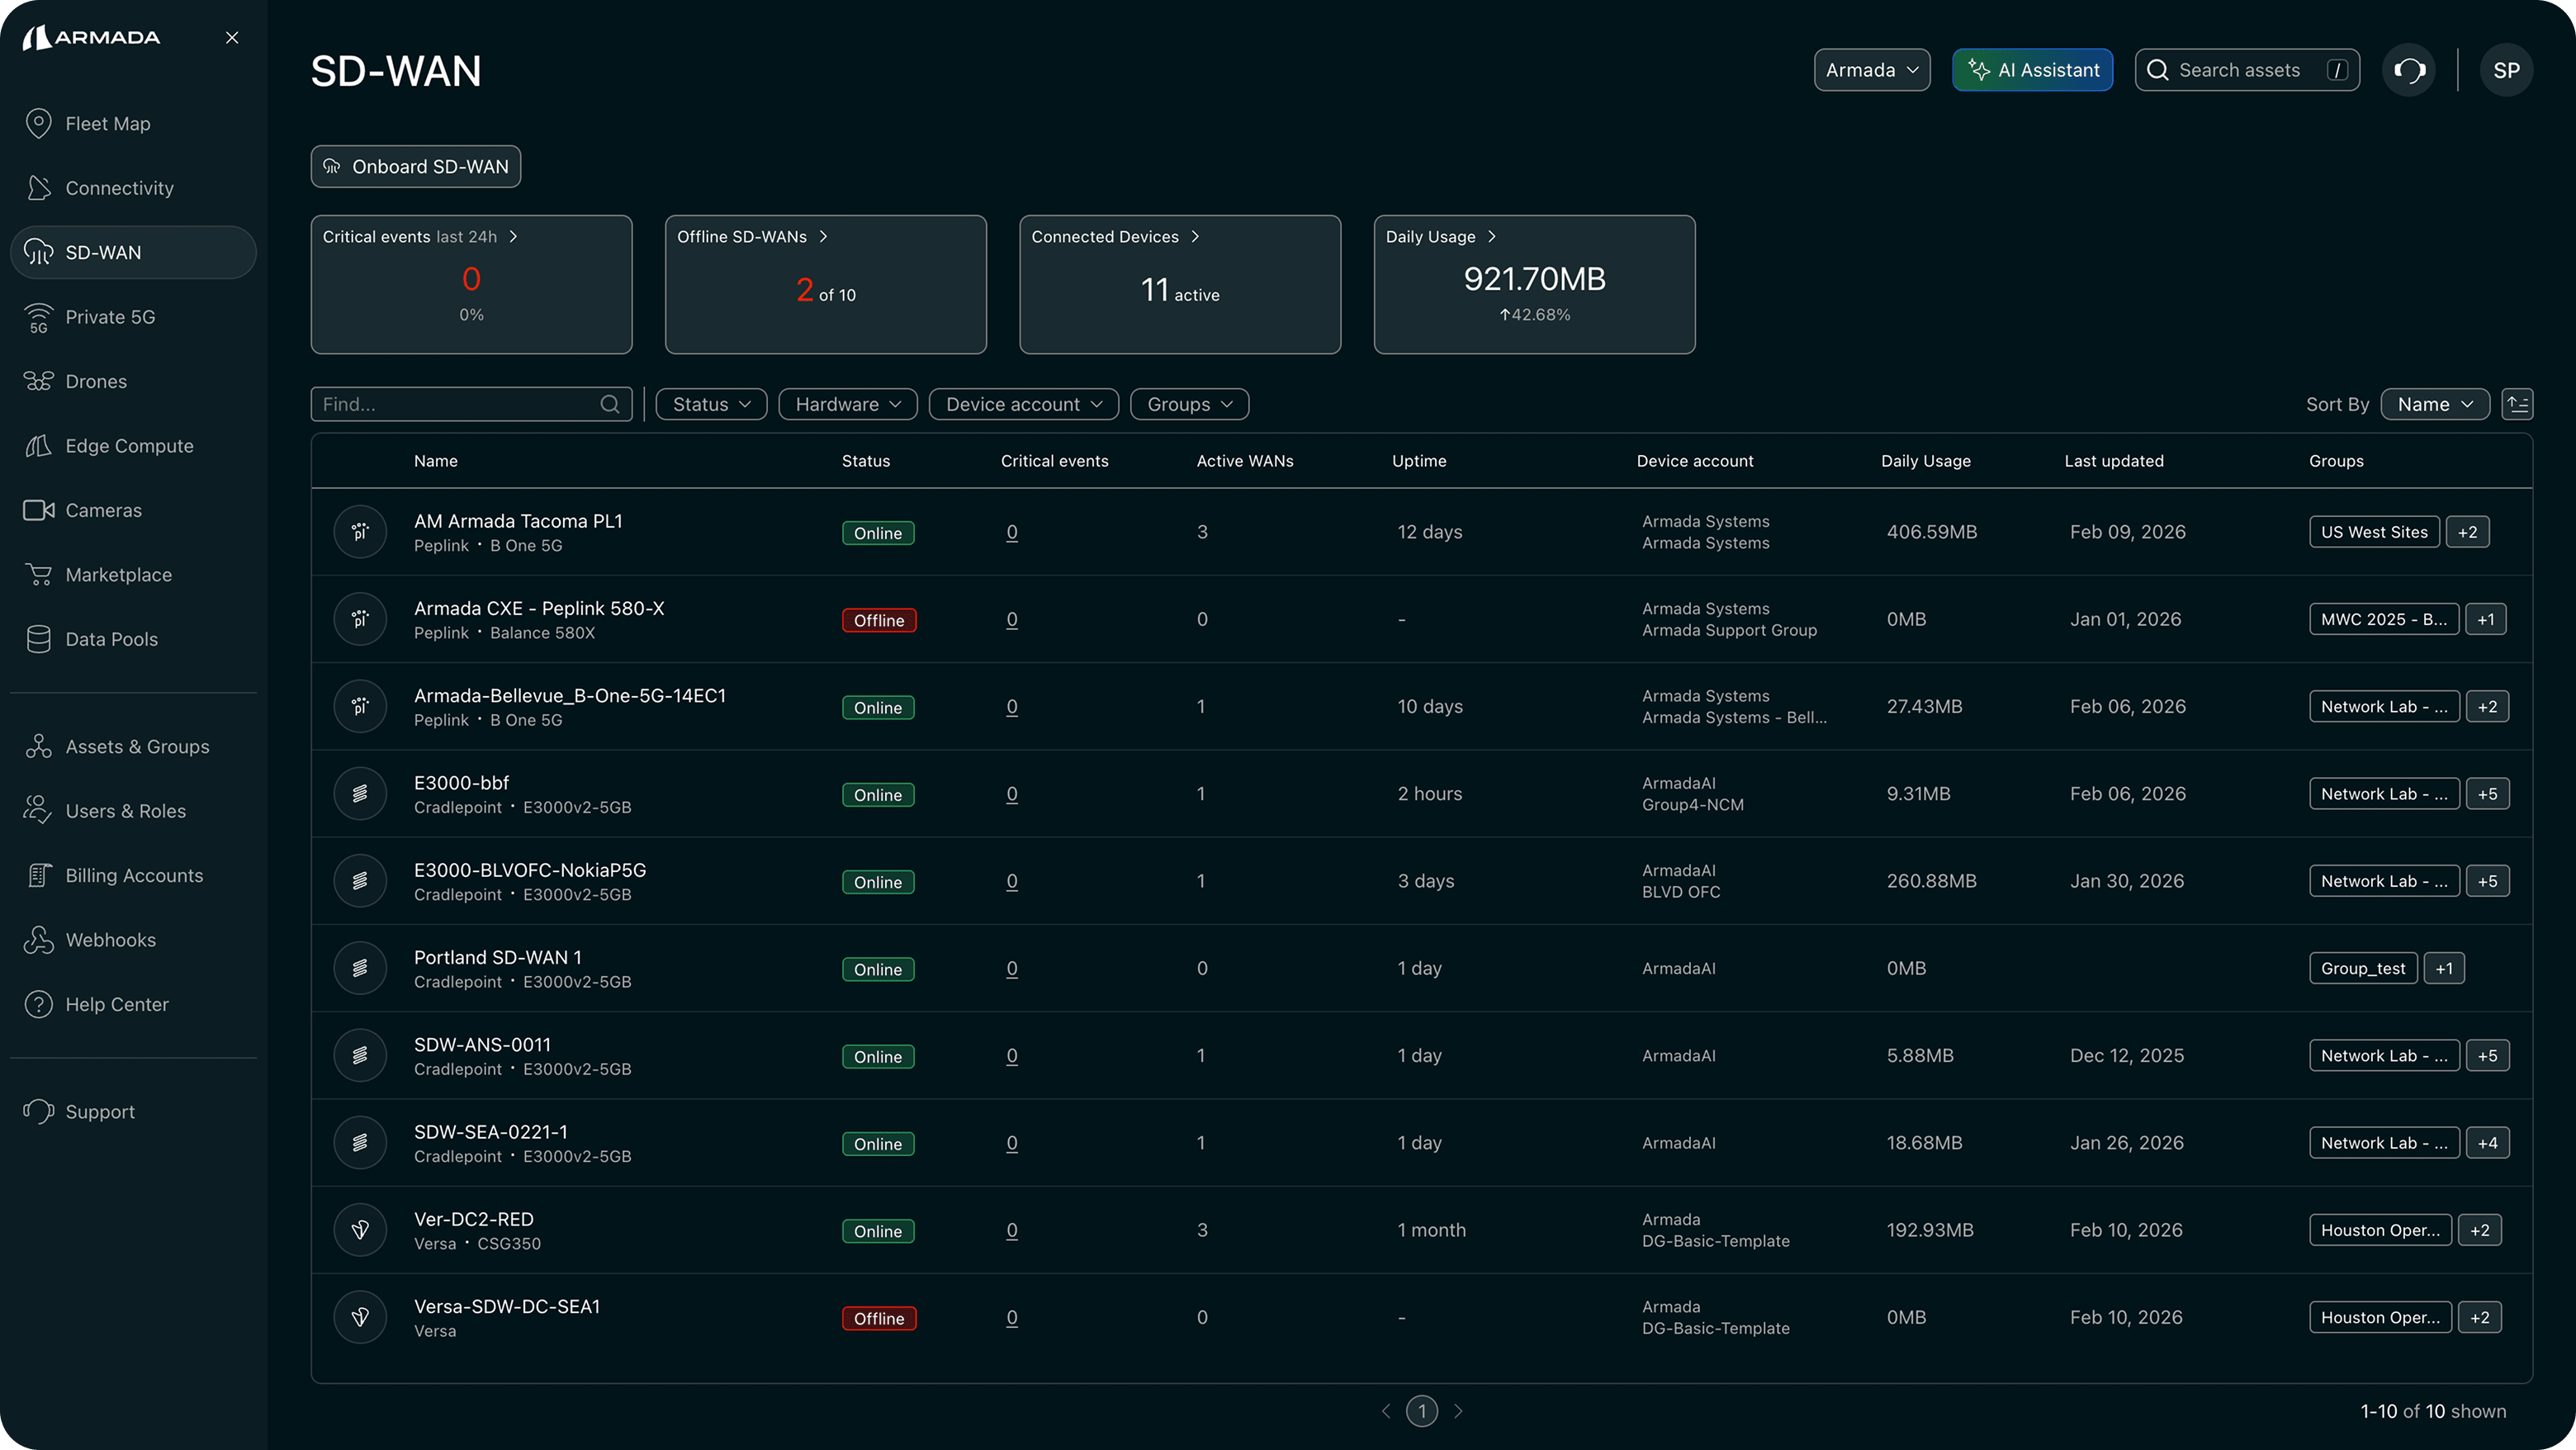Change Sort By using the Name dropdown
The width and height of the screenshot is (2576, 1450).
pyautogui.click(x=2434, y=404)
